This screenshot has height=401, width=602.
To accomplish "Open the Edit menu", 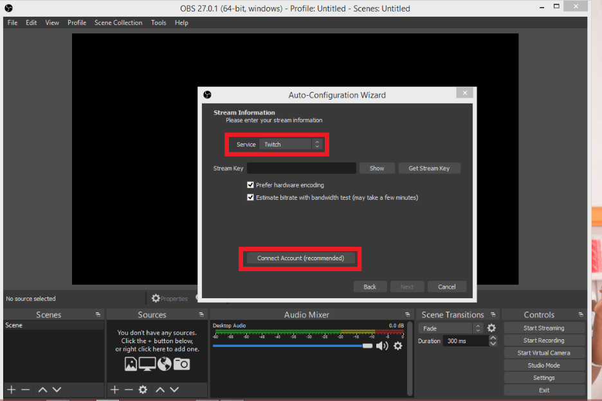I will (x=31, y=22).
